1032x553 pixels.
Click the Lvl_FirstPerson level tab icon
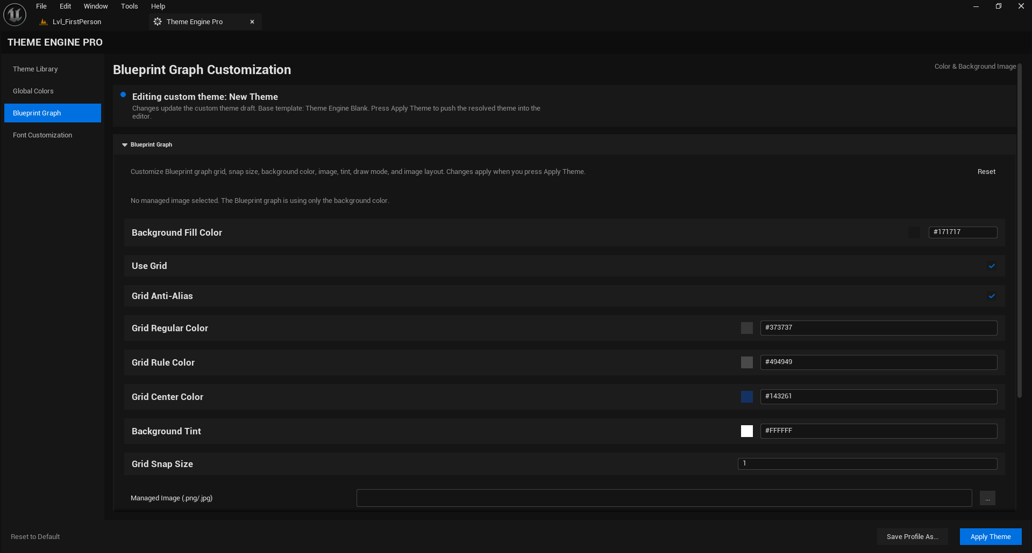44,22
